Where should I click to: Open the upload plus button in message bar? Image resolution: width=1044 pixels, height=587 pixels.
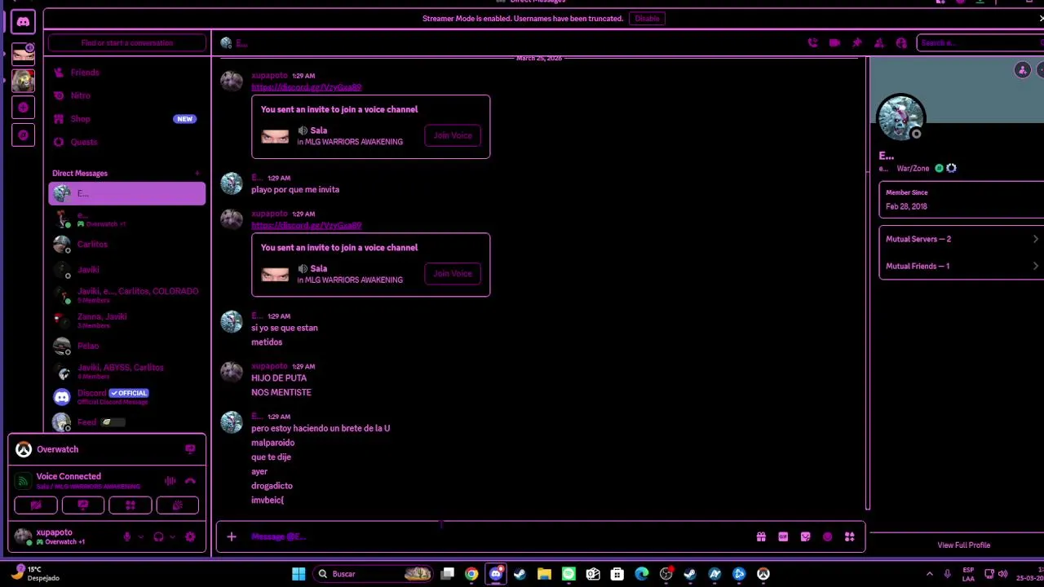[x=232, y=536]
